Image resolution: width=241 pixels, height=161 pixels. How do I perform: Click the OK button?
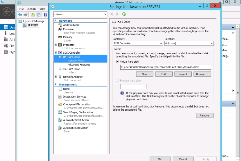point(160,159)
